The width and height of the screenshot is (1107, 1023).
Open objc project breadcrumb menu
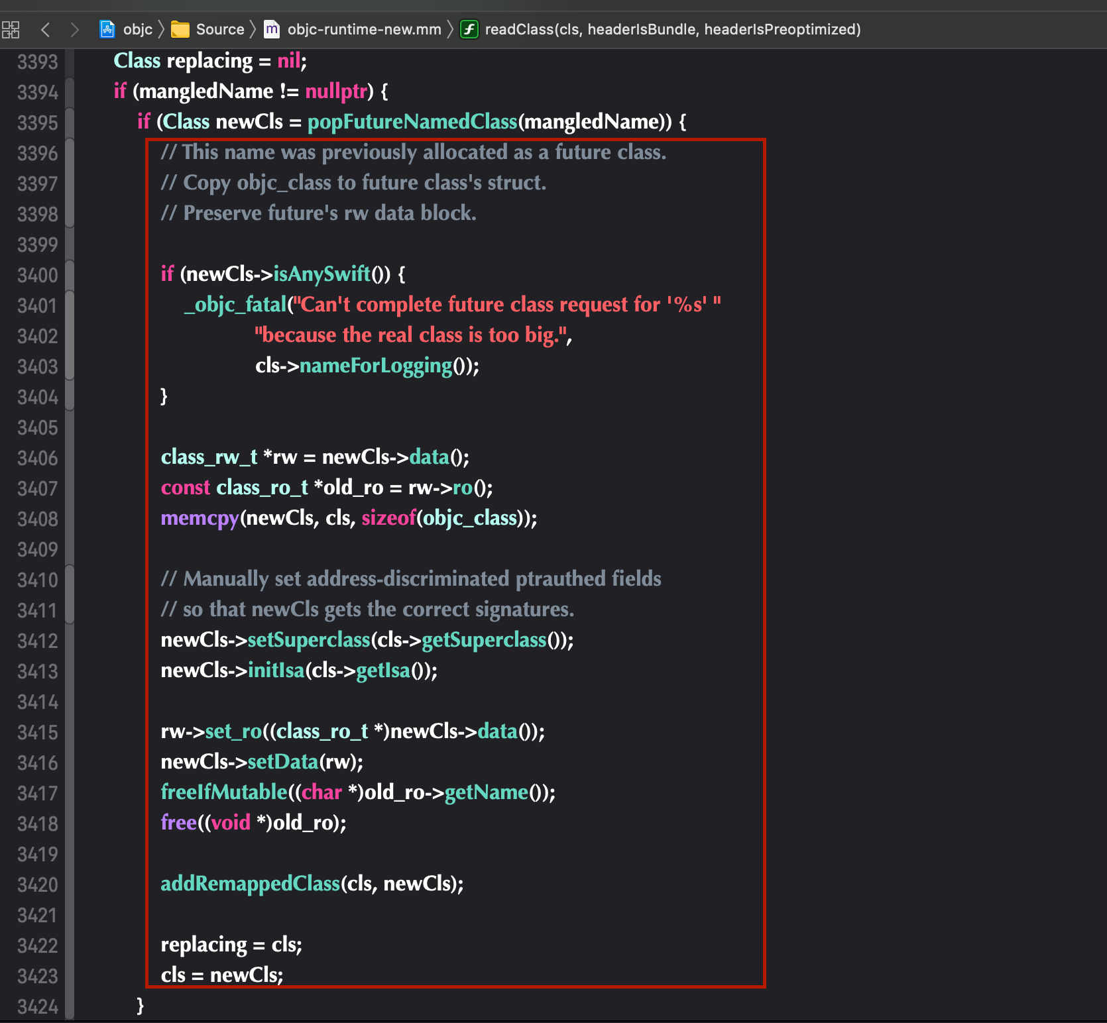point(138,29)
